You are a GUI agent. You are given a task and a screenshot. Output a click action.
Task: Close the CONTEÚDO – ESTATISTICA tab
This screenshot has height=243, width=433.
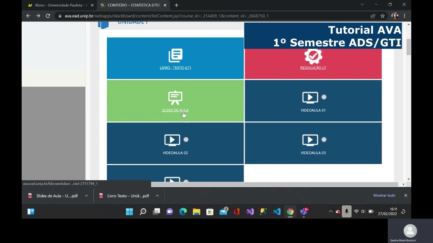coord(165,5)
